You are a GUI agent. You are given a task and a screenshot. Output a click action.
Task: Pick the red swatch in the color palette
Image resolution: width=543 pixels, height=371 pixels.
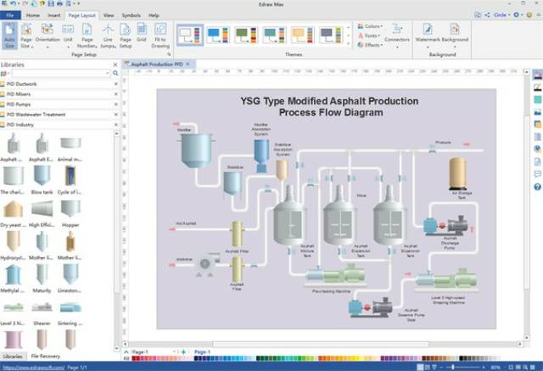135,358
